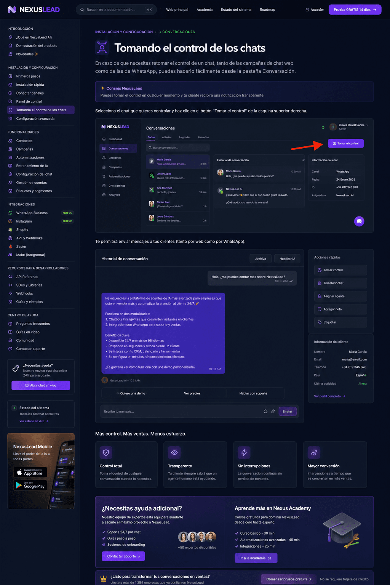Viewport: 390px width, 585px height.
Task: Open SDKs y Librerías page
Action: (29, 285)
